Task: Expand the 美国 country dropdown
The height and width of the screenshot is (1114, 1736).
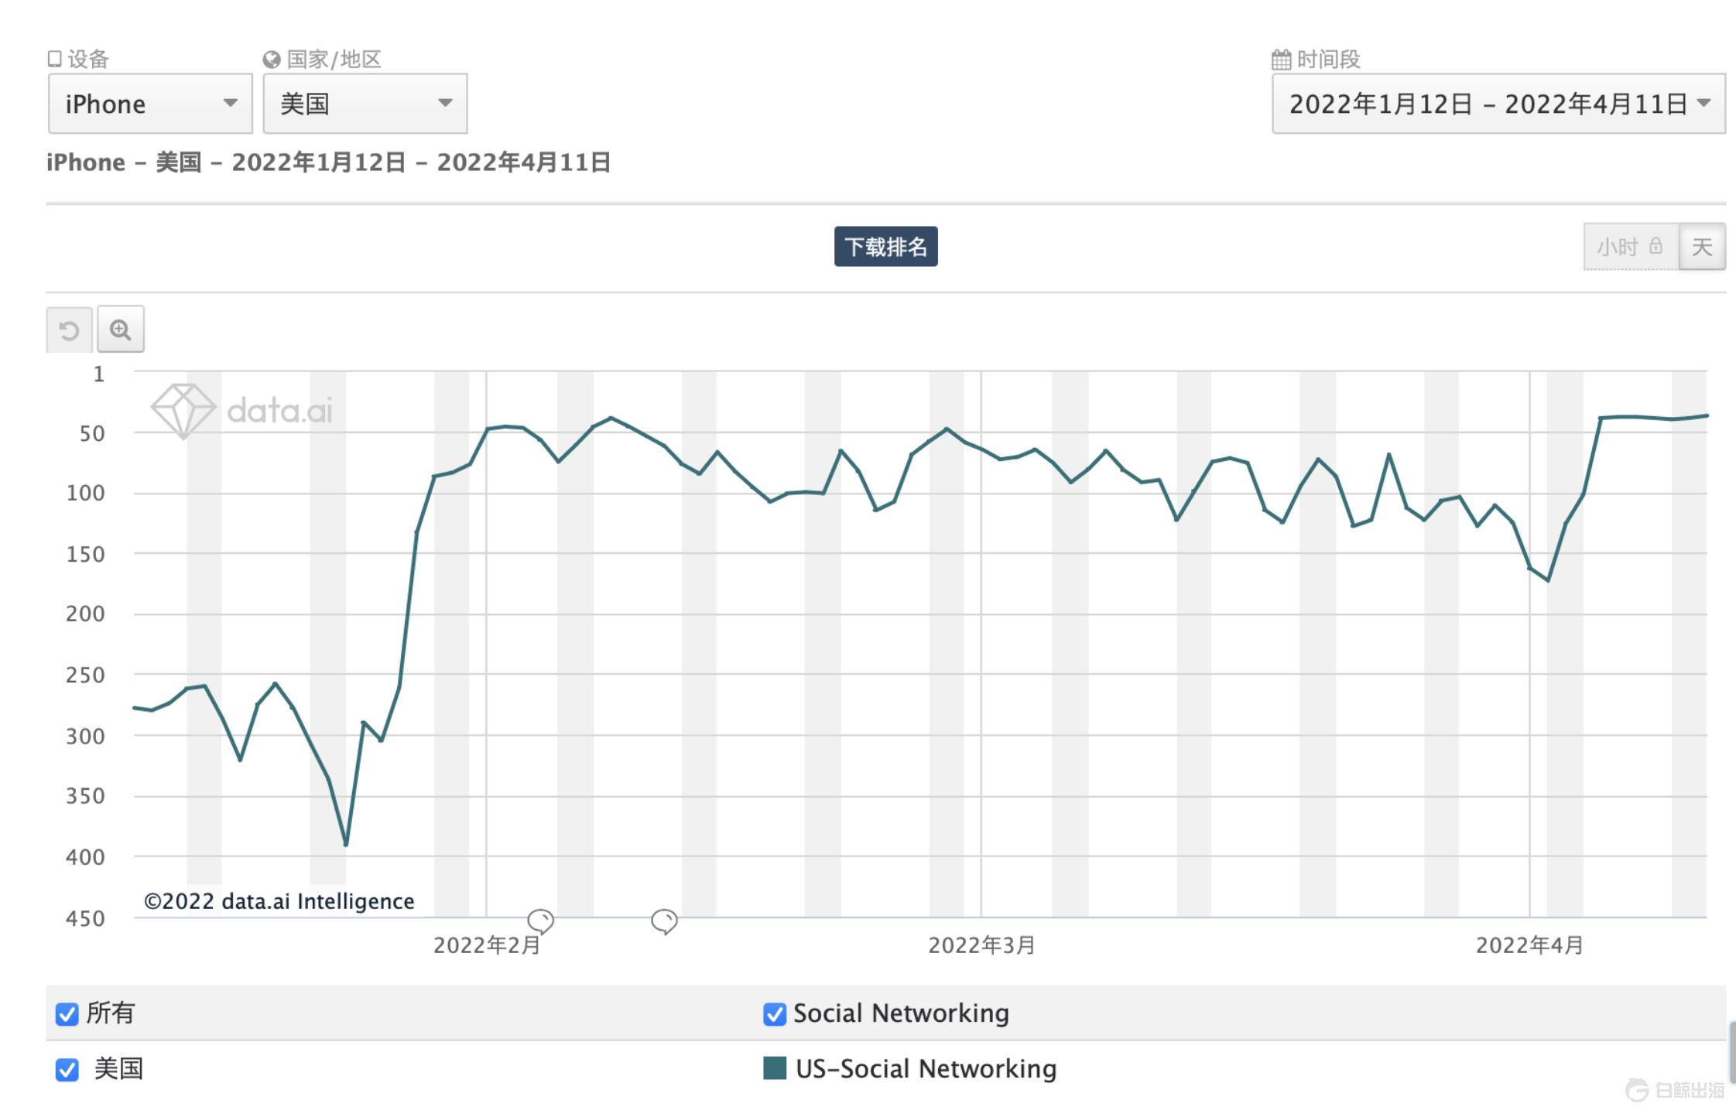Action: click(x=365, y=104)
